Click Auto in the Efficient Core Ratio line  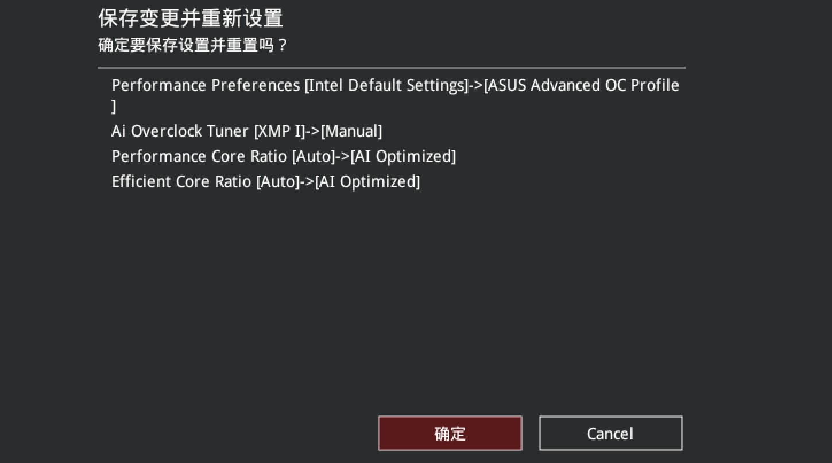tap(278, 182)
